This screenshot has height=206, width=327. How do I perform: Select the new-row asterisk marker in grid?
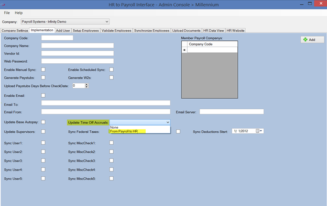(x=184, y=50)
